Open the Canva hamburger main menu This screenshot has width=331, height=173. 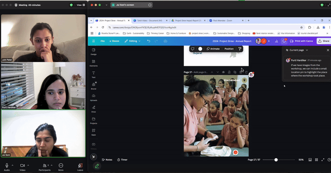coord(94,41)
